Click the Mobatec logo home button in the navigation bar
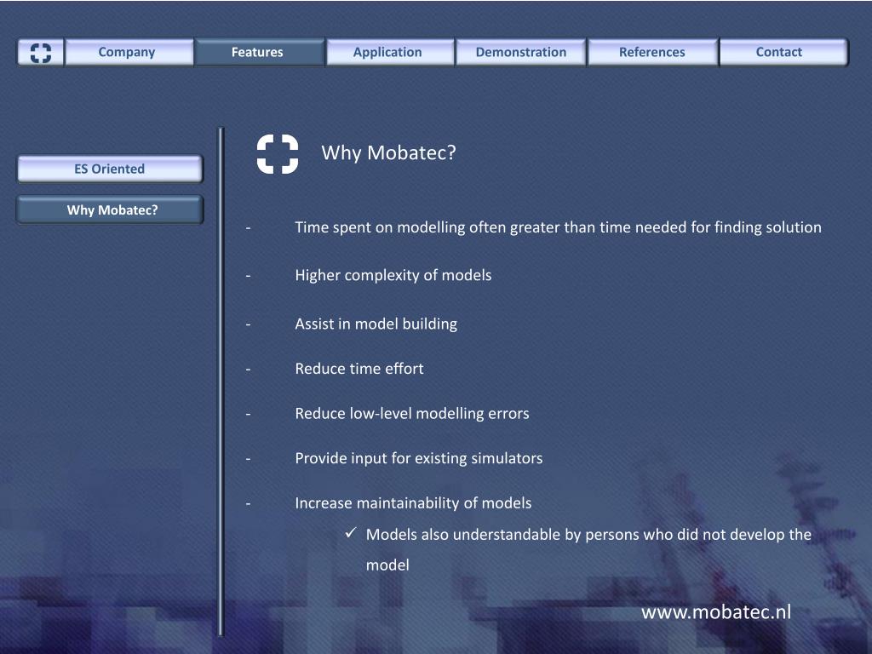The height and width of the screenshot is (654, 872). (40, 52)
